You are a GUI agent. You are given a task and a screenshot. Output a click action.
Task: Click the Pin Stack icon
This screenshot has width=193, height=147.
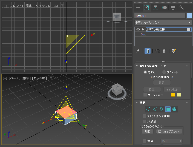138,51
